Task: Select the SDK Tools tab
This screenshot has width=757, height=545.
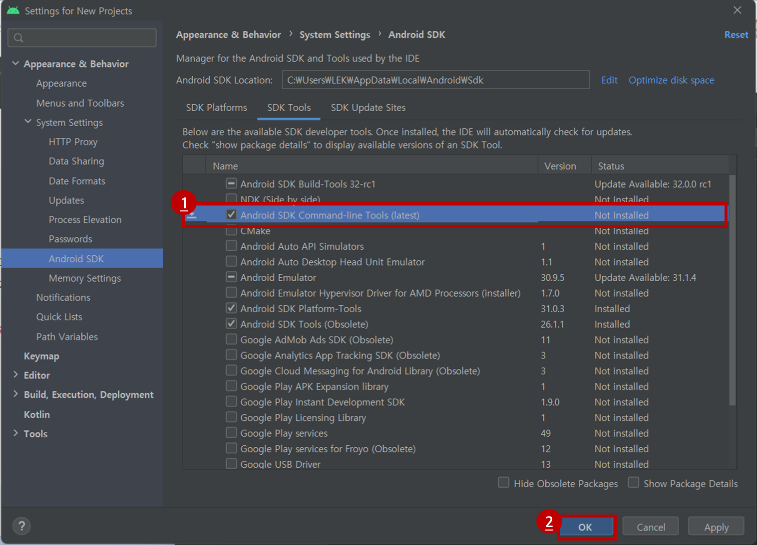Action: 289,108
